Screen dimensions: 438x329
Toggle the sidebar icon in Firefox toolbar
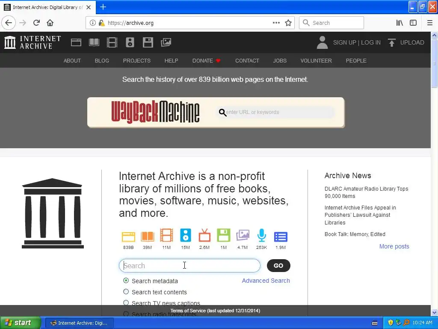[x=413, y=23]
